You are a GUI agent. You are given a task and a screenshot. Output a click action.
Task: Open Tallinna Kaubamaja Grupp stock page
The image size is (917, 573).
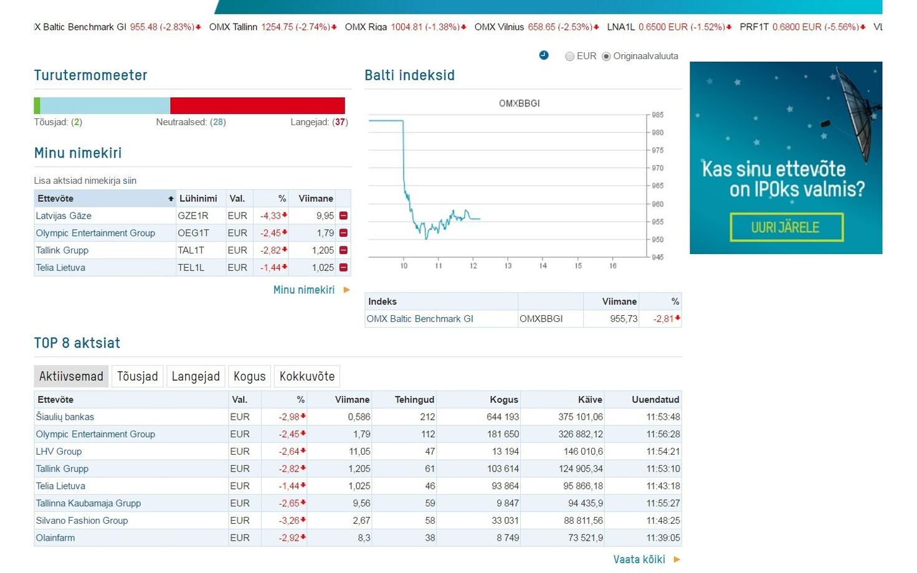pyautogui.click(x=88, y=503)
